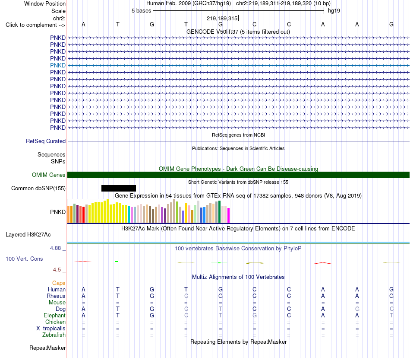Viewport: 410px width, 358px height.
Task: Select the Human species label
Action: (x=57, y=289)
